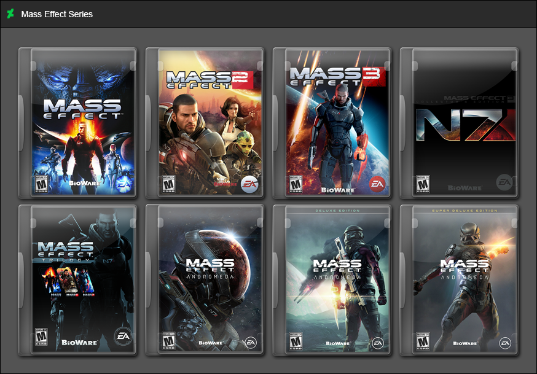537x374 pixels.
Task: Open the Mass Effect Trilogy case icon
Action: pyautogui.click(x=83, y=281)
